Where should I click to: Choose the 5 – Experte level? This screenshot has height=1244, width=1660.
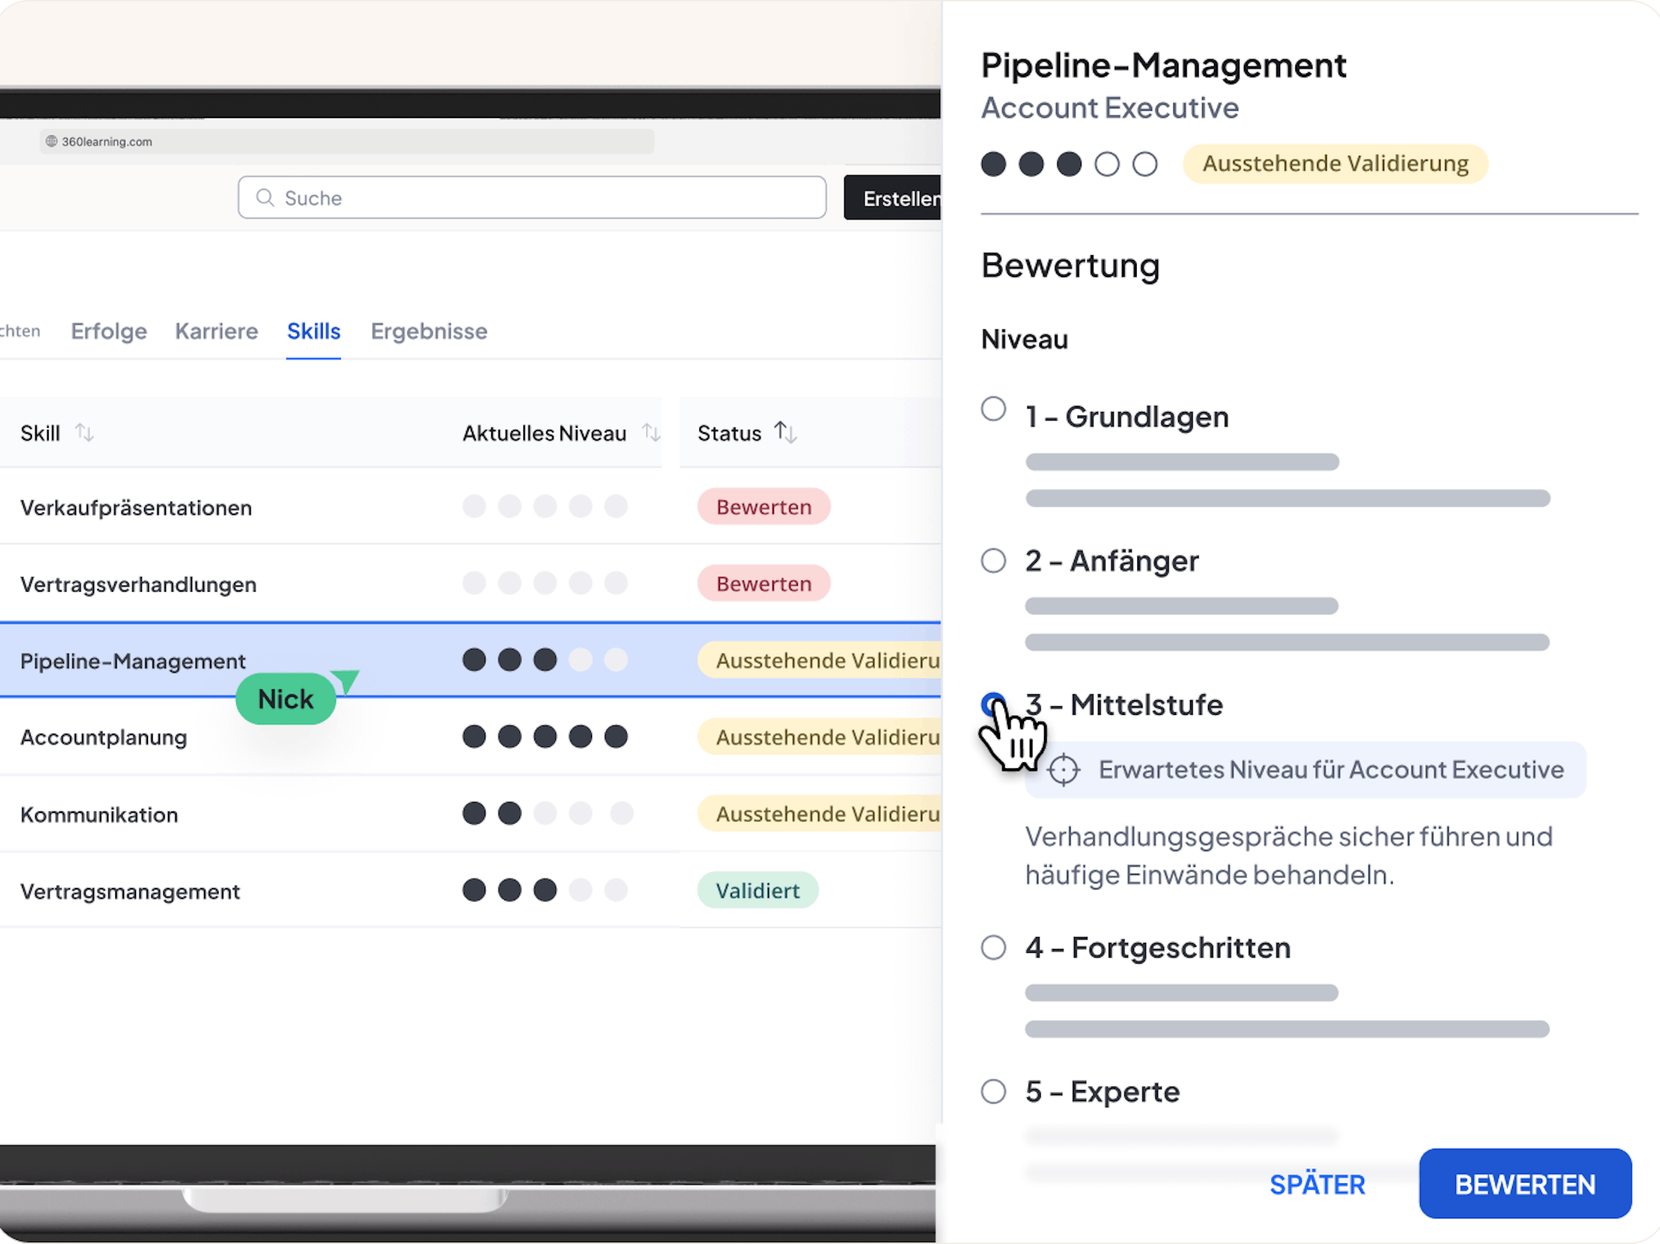(x=993, y=1092)
